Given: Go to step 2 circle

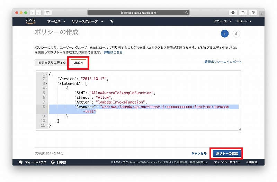Looking at the screenshot, I should point(236,33).
